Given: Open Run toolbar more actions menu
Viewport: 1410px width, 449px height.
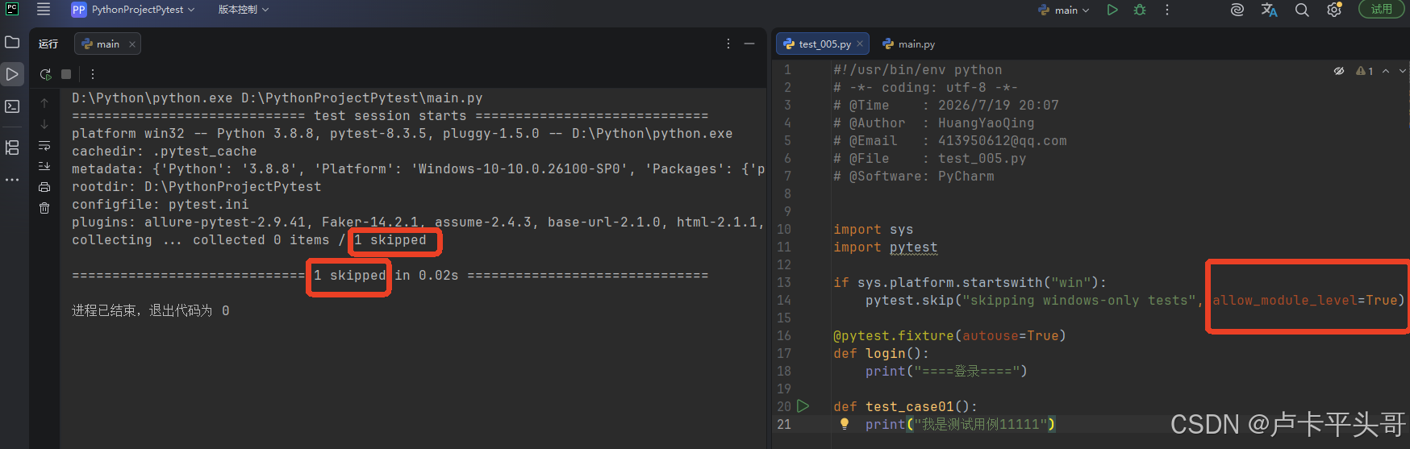Looking at the screenshot, I should (x=93, y=74).
